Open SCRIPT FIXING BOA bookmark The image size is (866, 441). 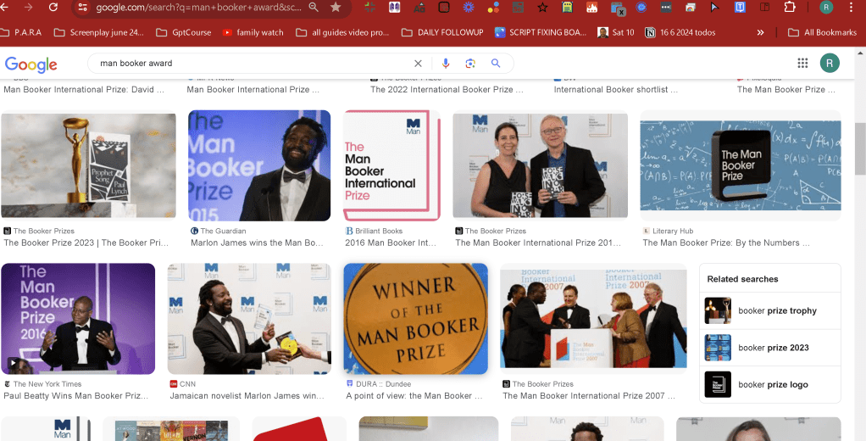(x=541, y=32)
